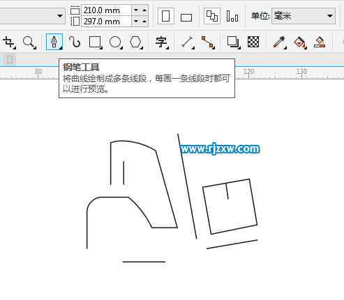The width and height of the screenshot is (344, 300).
Task: Select the Drop Shadow tool
Action: (233, 42)
